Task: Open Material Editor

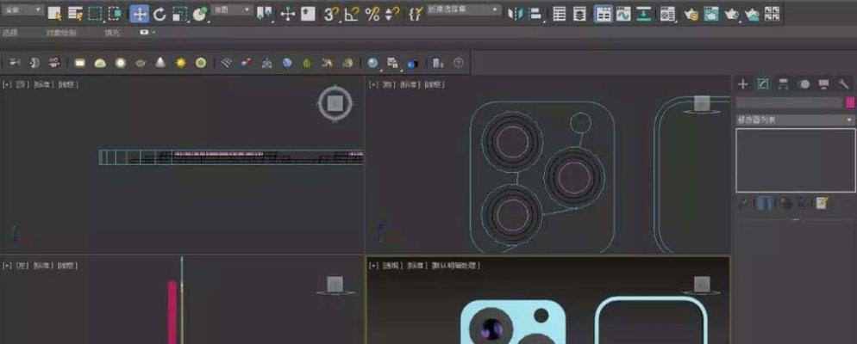Action: coord(667,14)
